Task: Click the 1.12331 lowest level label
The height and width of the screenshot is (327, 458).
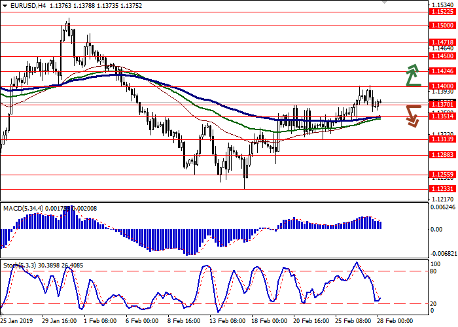Action: 442,188
